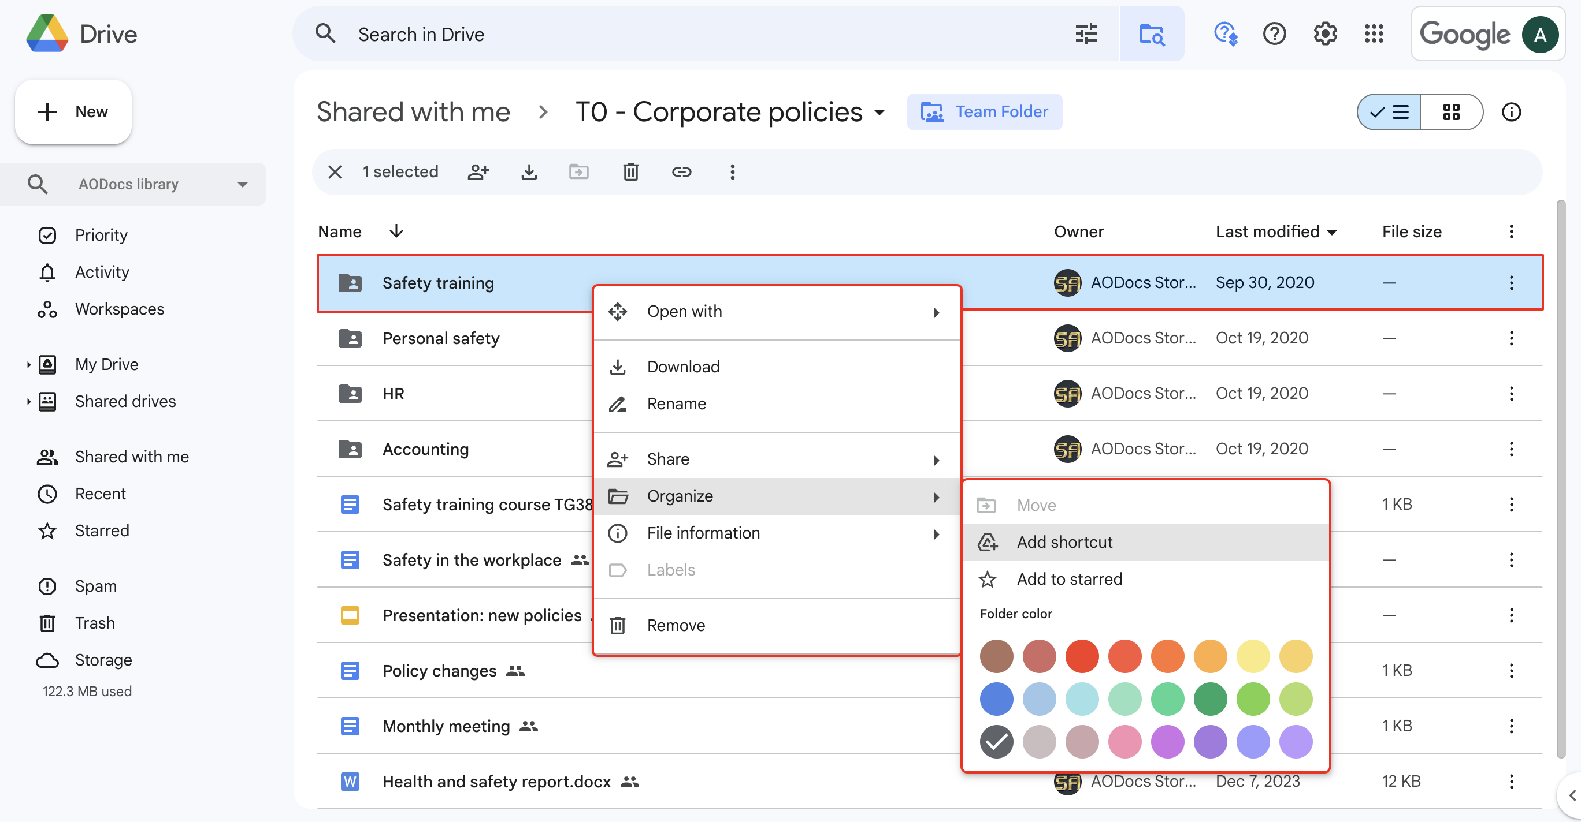Click the Search in Drive field

(x=706, y=34)
